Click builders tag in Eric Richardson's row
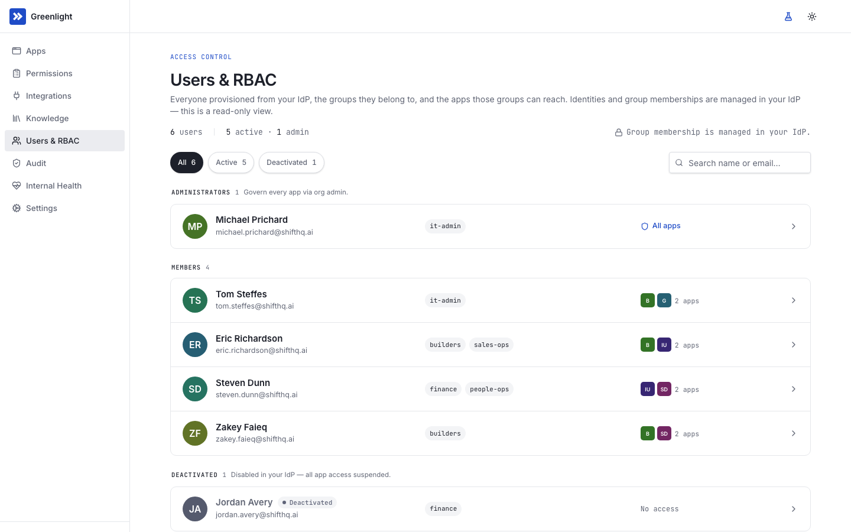Viewport: 851px width, 532px height. coord(445,345)
